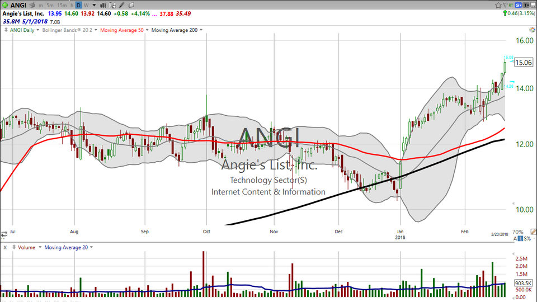Click the RT real-time indicator

[511, 5]
